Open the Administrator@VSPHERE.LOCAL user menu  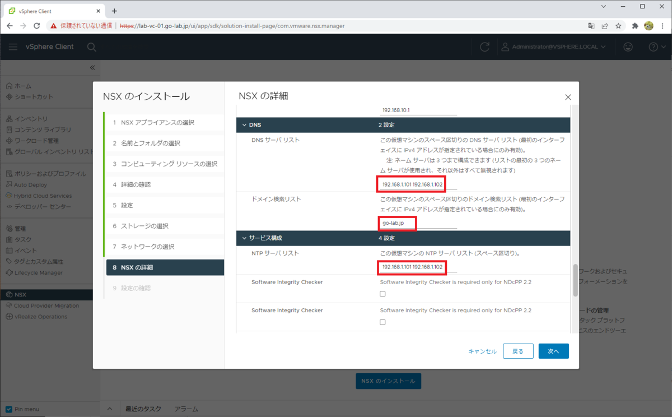(553, 47)
